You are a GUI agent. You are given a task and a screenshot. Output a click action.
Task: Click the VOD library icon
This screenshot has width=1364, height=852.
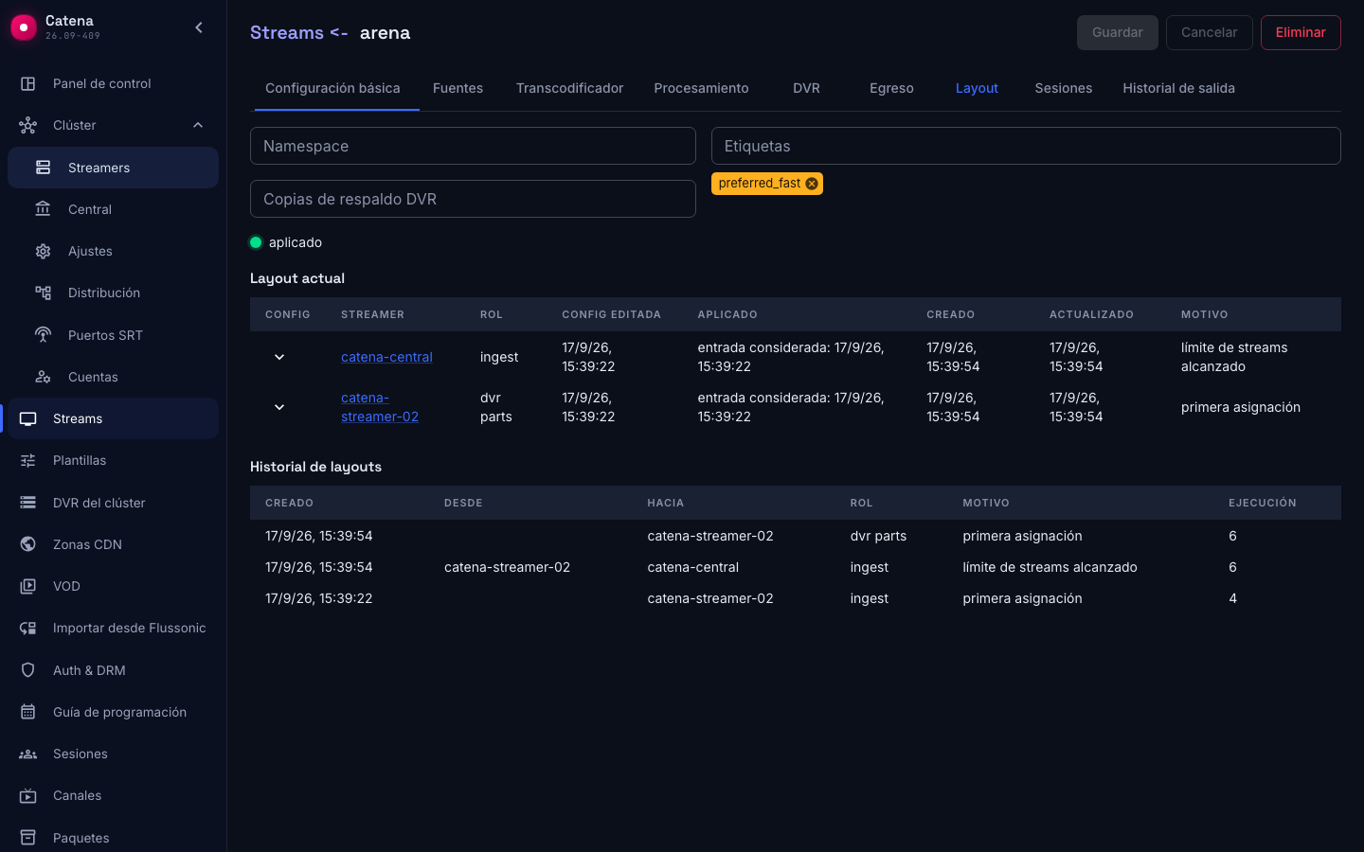(x=28, y=586)
